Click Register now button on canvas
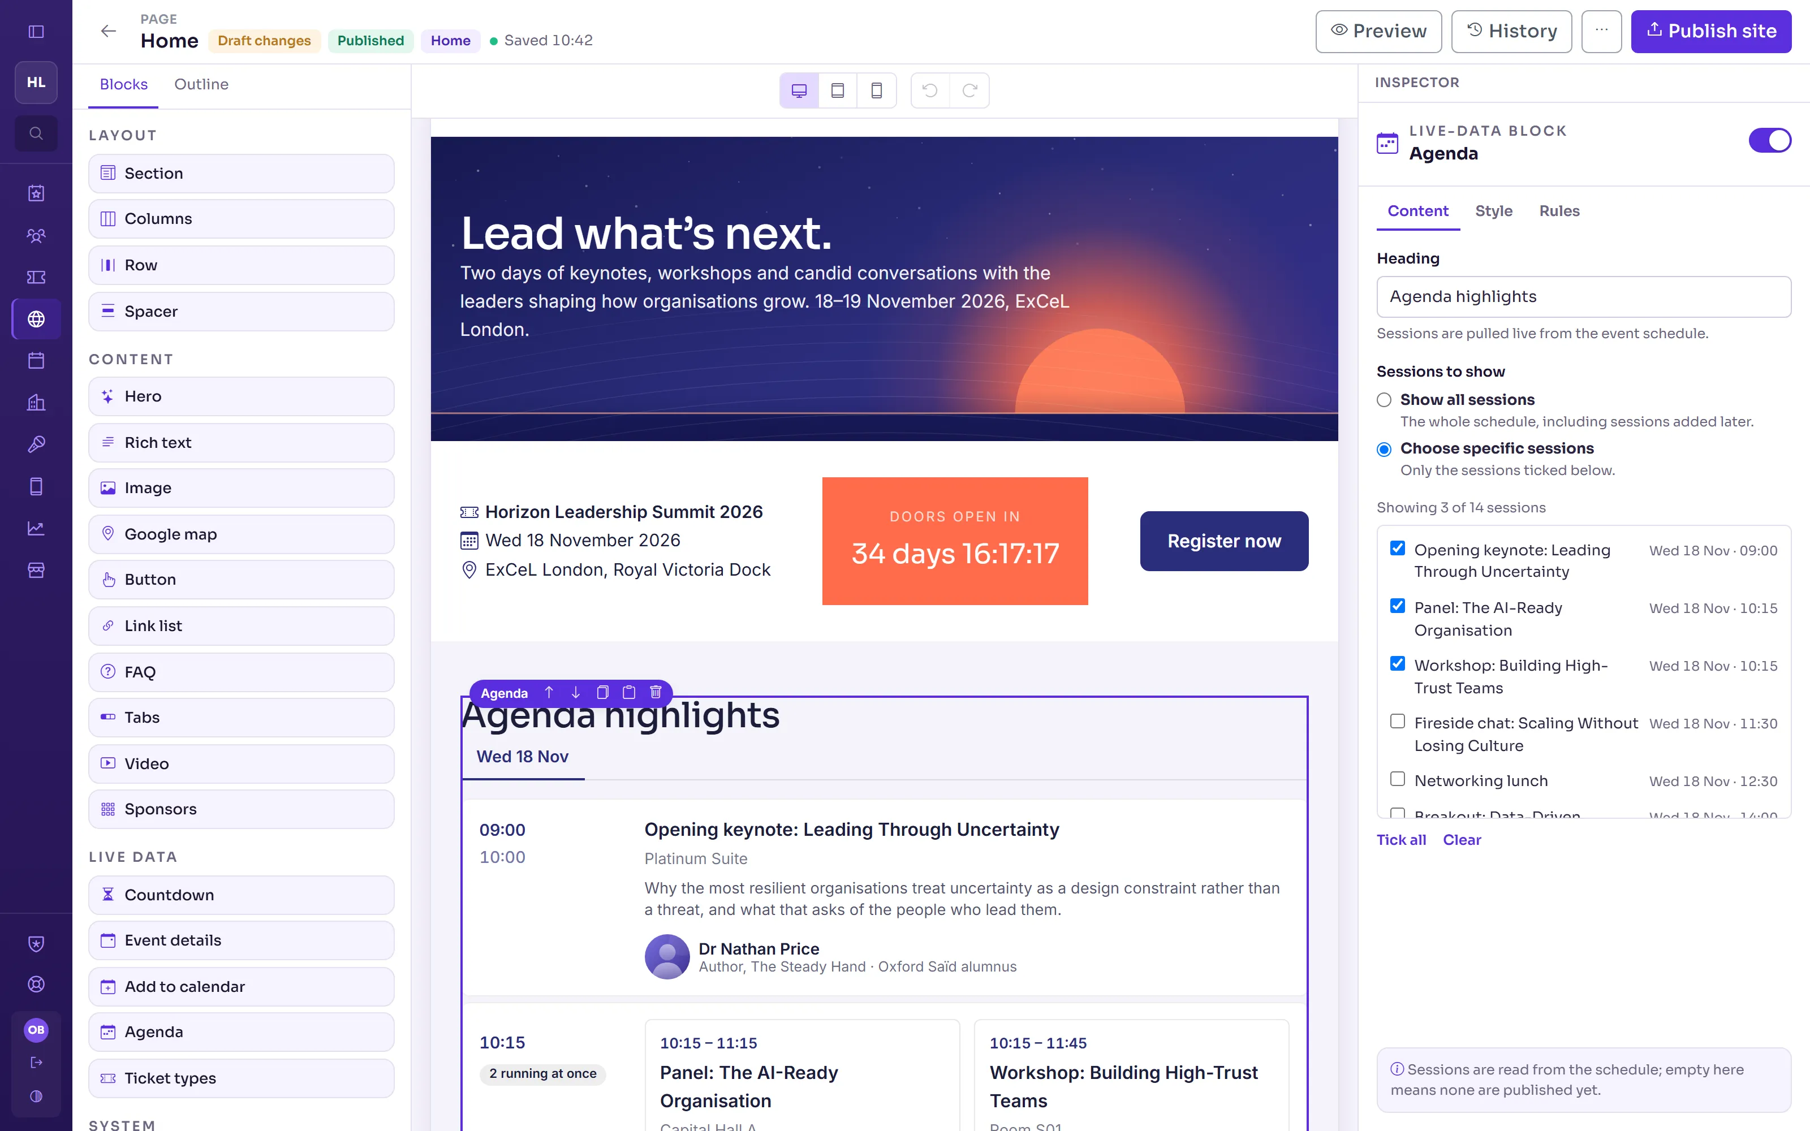This screenshot has width=1810, height=1131. [x=1225, y=541]
